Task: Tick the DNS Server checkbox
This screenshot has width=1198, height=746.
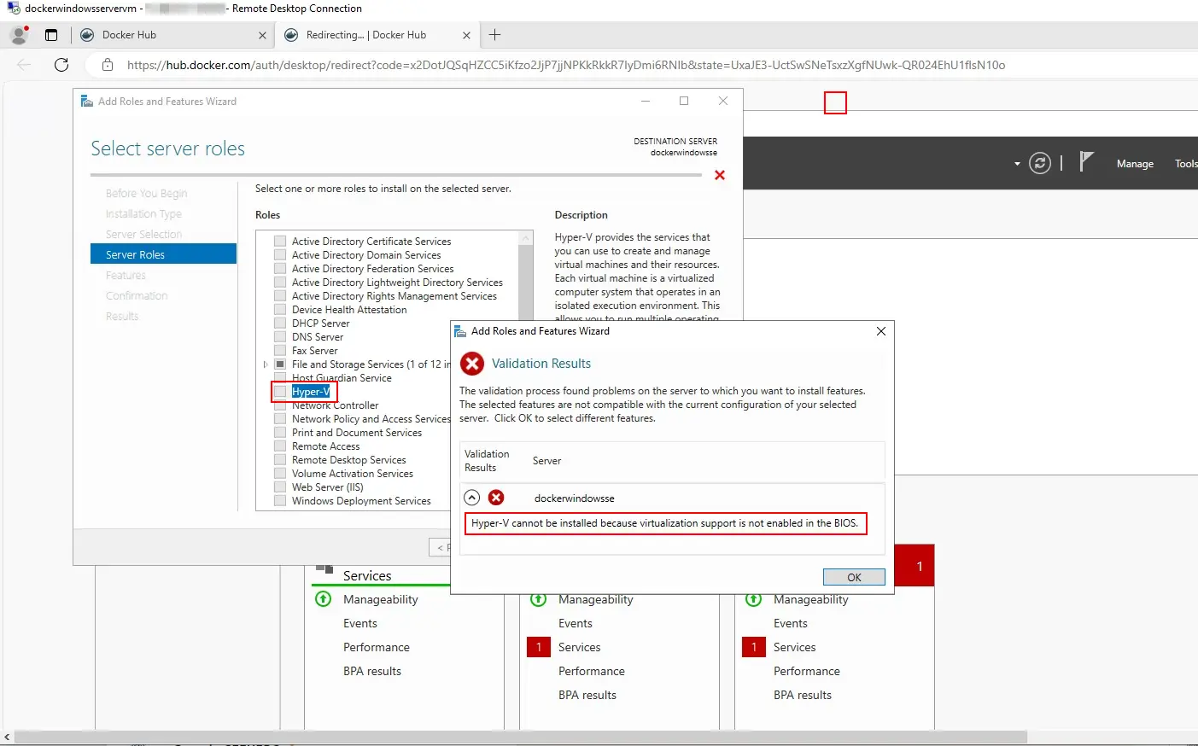Action: [280, 337]
